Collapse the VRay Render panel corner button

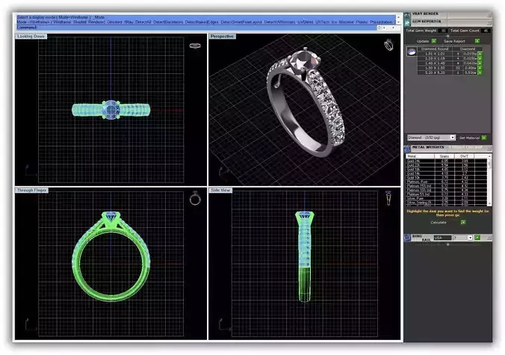[489, 15]
